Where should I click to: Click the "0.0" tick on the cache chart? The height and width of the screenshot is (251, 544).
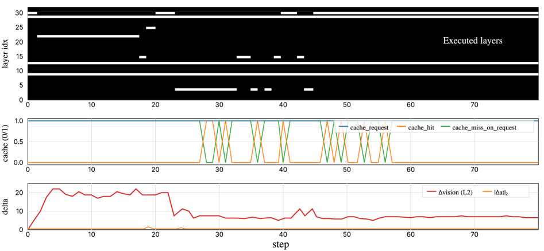click(20, 162)
